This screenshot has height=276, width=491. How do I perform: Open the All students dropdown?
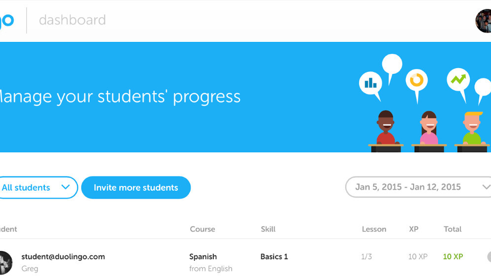(x=37, y=187)
